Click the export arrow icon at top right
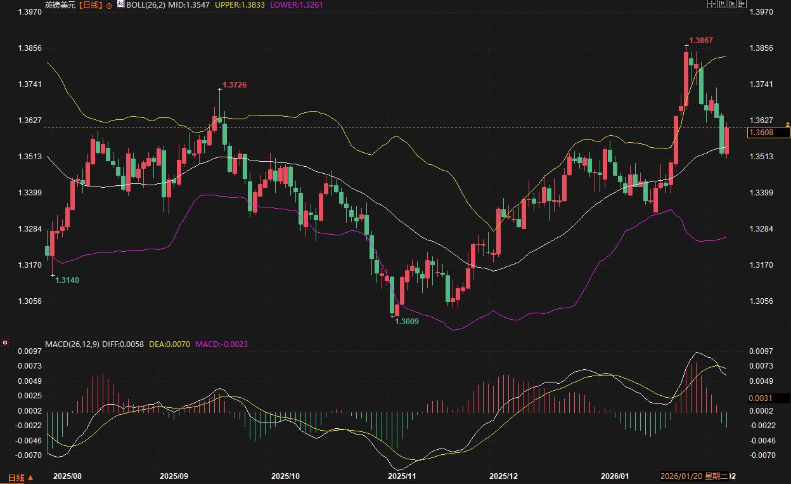 [x=742, y=4]
